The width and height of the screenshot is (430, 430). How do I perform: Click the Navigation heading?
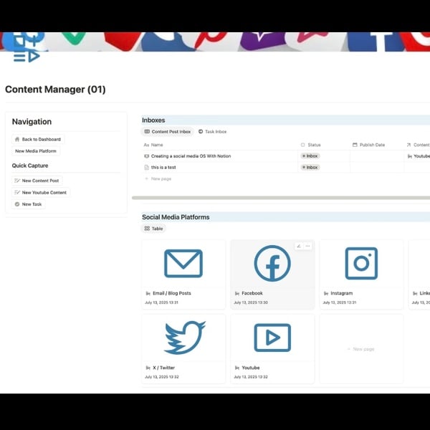click(x=32, y=122)
